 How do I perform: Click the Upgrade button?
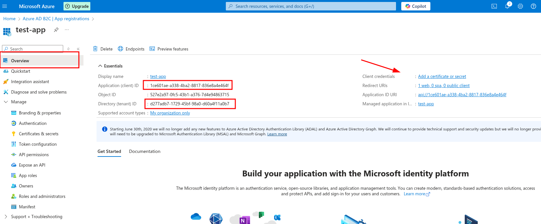pyautogui.click(x=77, y=6)
